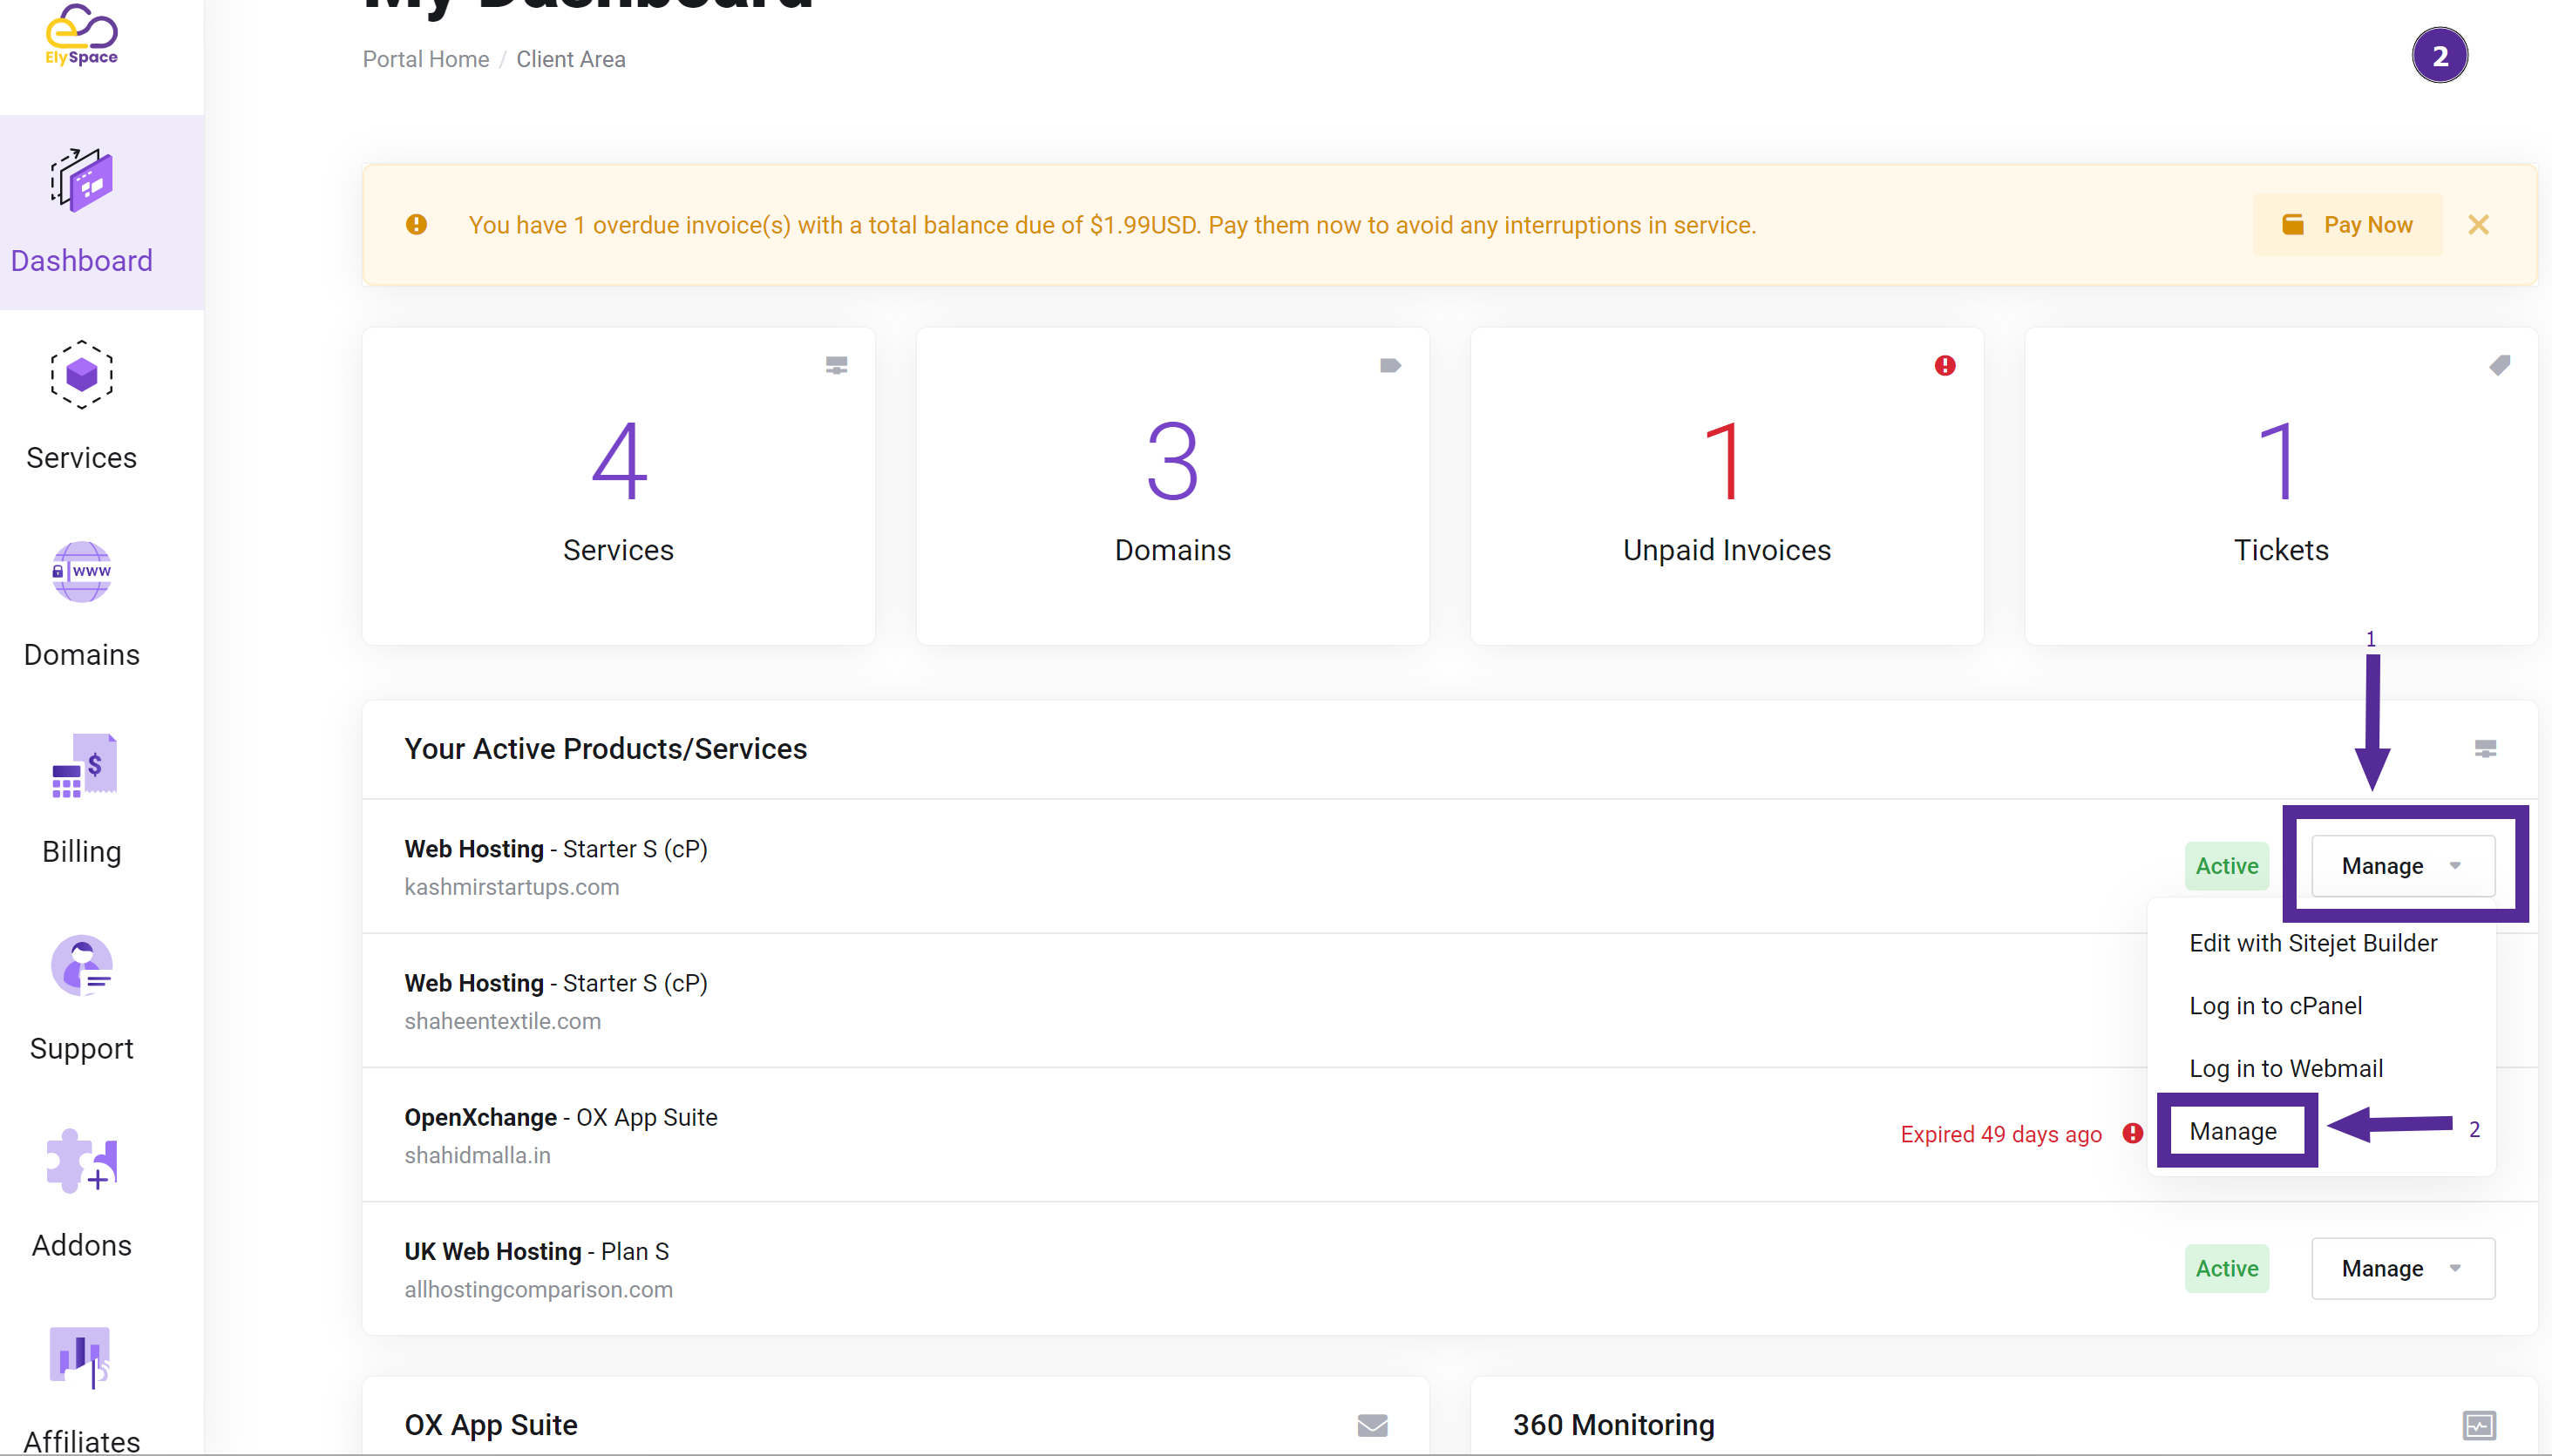This screenshot has width=2552, height=1456.
Task: Click the warning icon in overdue alert
Action: [x=416, y=225]
